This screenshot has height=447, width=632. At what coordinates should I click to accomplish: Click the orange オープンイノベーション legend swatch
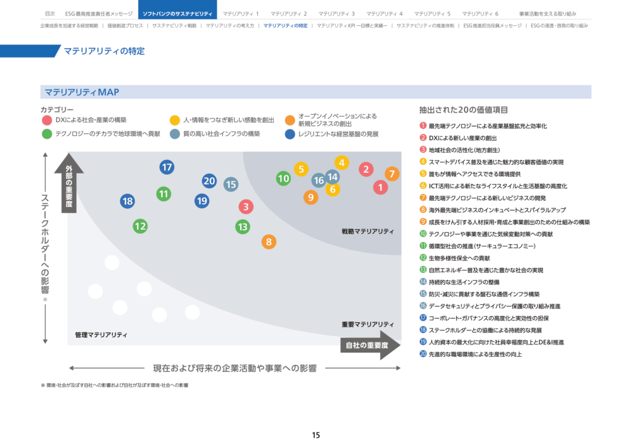click(290, 120)
